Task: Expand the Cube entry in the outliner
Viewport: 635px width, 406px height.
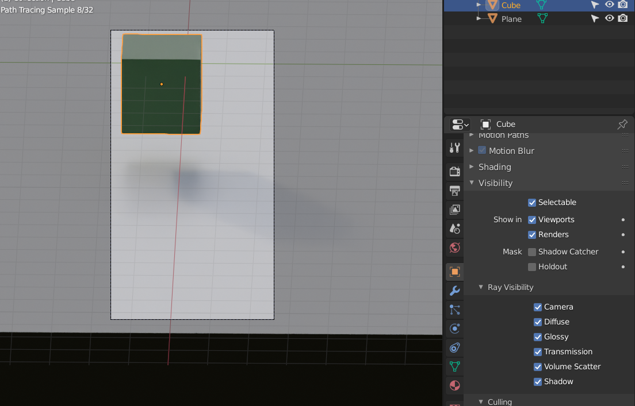Action: tap(479, 5)
